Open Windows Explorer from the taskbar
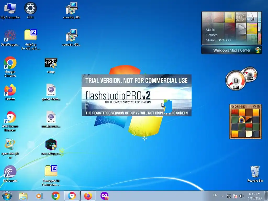The width and height of the screenshot is (268, 201). pyautogui.click(x=23, y=196)
